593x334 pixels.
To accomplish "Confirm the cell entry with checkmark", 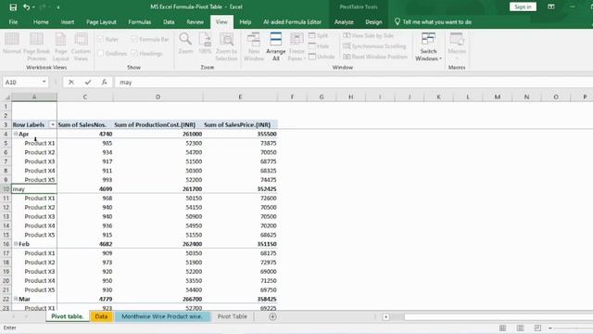I will pos(88,83).
